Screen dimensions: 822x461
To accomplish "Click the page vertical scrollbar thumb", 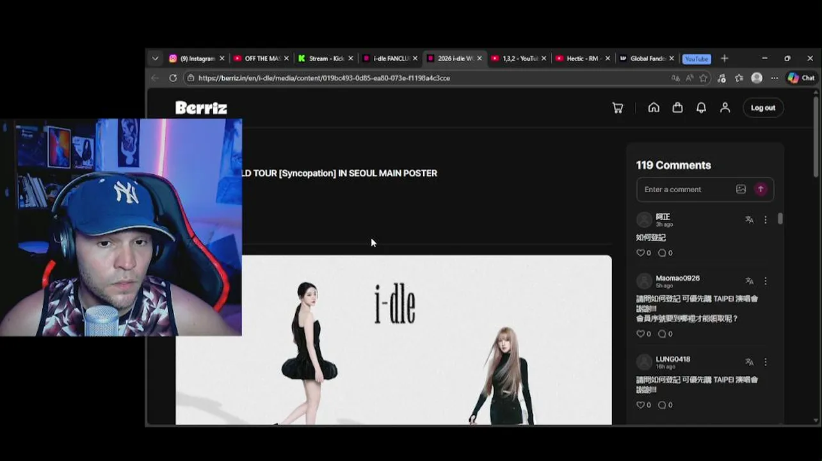I will [816, 136].
